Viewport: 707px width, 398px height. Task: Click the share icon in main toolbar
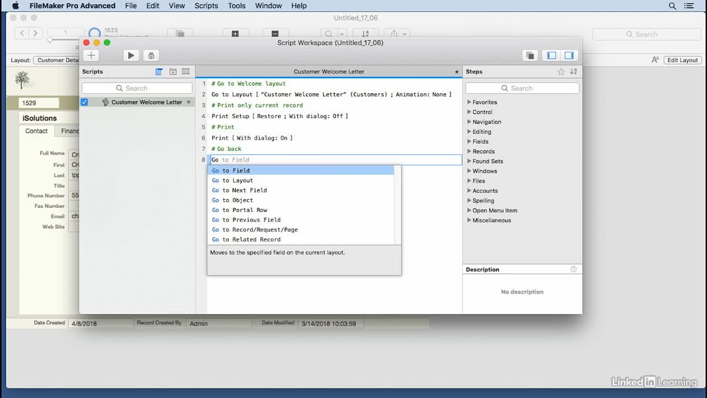394,34
